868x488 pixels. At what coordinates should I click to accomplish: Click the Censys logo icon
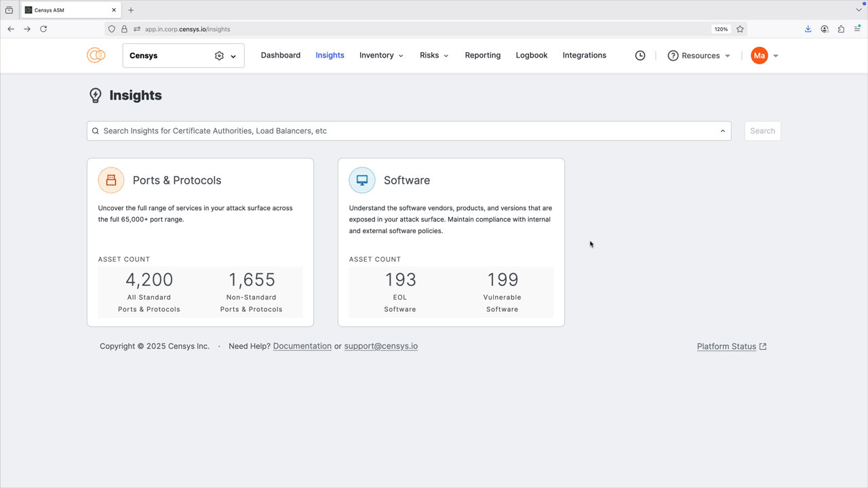point(96,56)
